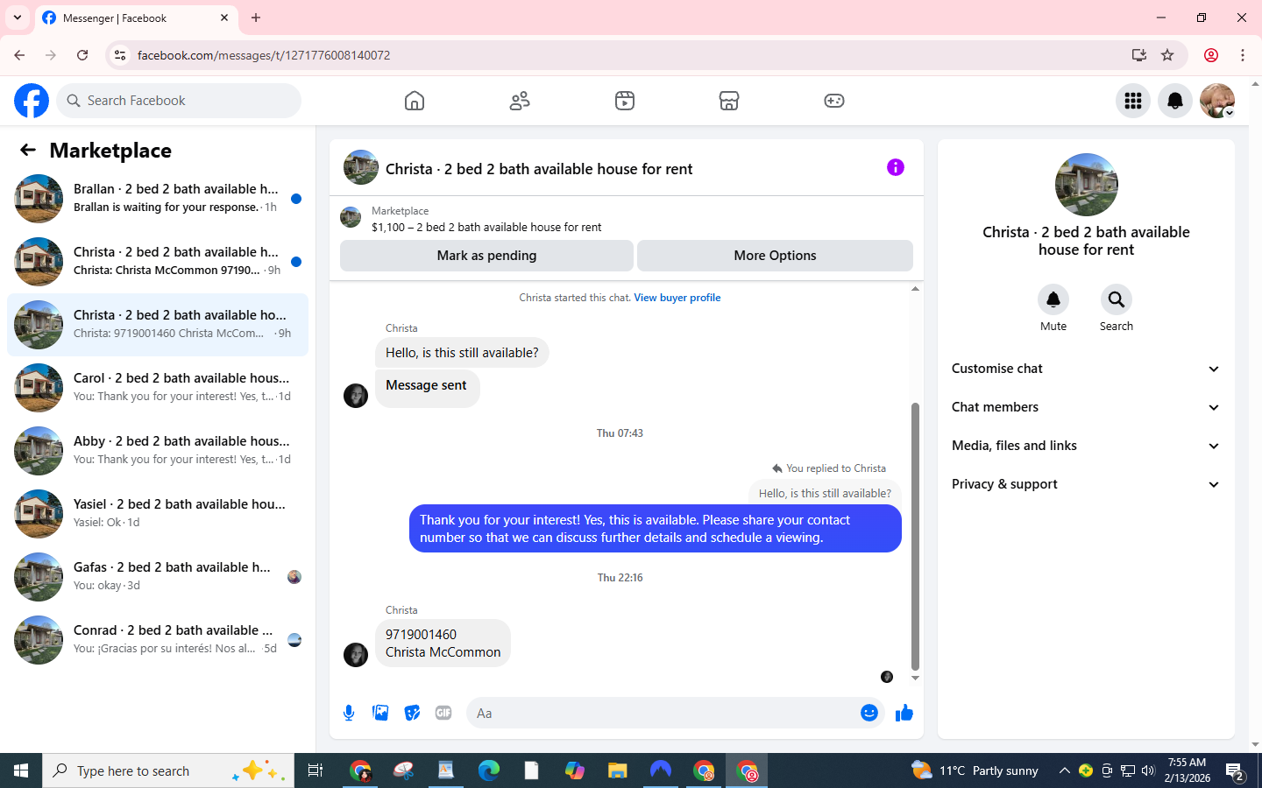Click the address bar URL
Screen dimensions: 1262x788
tap(264, 55)
